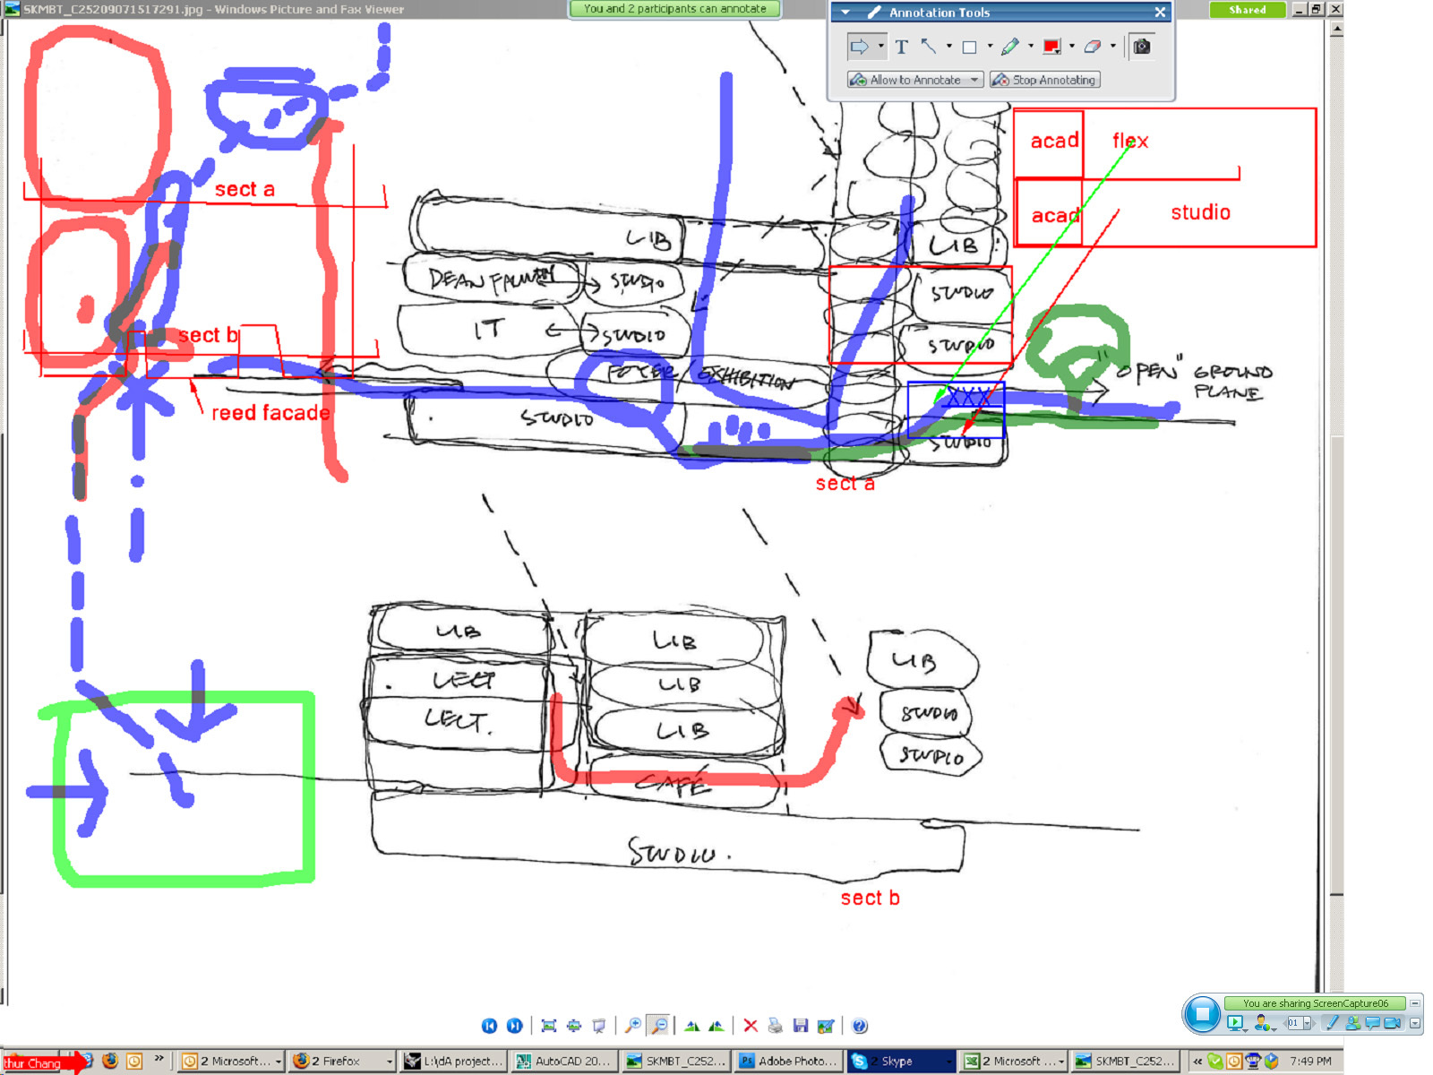Zoom Out with the magnifier minus
Viewport: 1433px width, 1075px height.
(x=658, y=1026)
